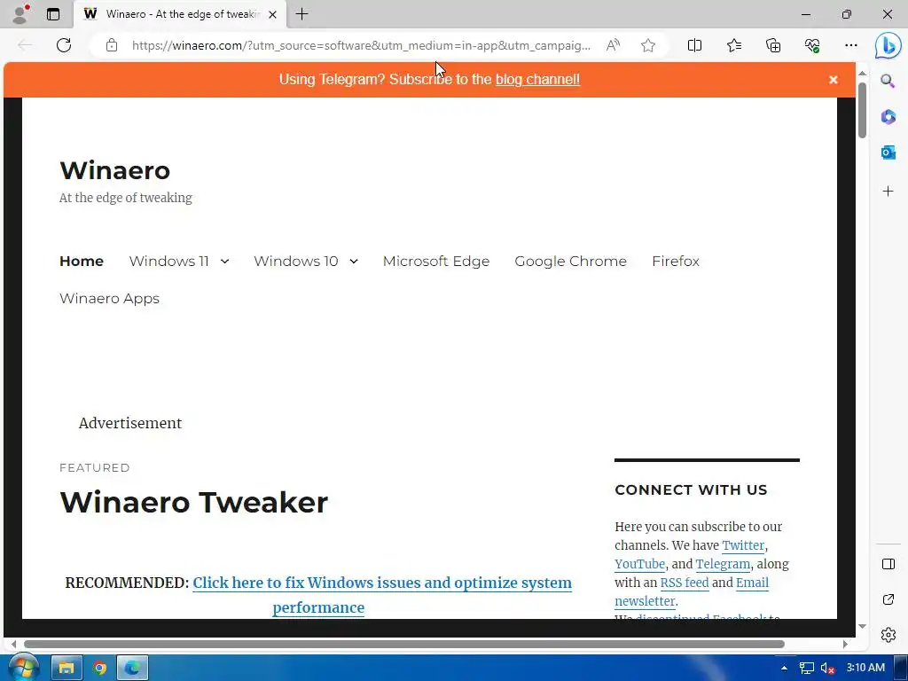908x681 pixels.
Task: View site information lock icon
Action: pos(112,45)
